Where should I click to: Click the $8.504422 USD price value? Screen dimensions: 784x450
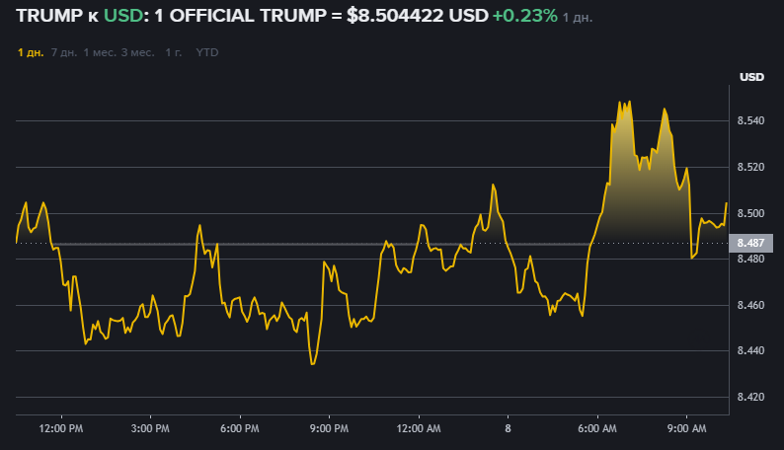point(418,16)
